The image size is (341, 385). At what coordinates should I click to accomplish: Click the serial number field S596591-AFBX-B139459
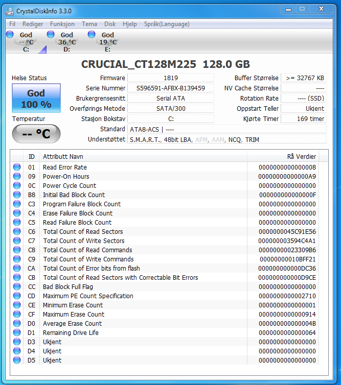[171, 88]
